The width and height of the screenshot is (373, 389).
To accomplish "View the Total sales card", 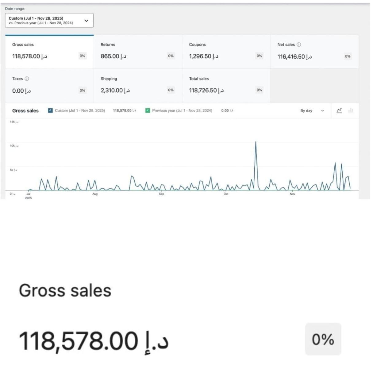I will coord(225,85).
